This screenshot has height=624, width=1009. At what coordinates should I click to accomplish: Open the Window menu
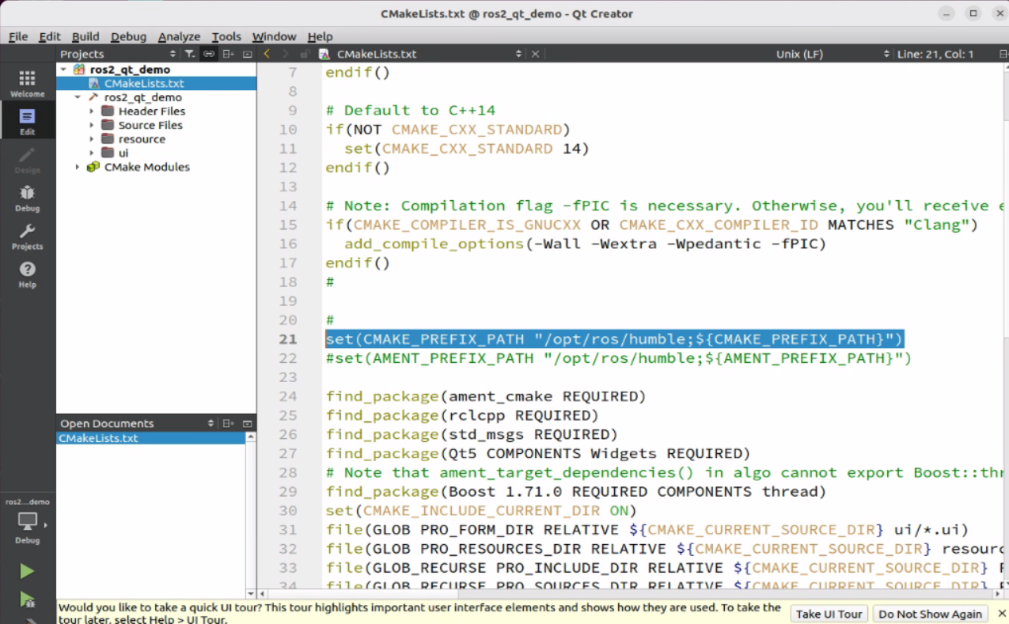point(274,36)
